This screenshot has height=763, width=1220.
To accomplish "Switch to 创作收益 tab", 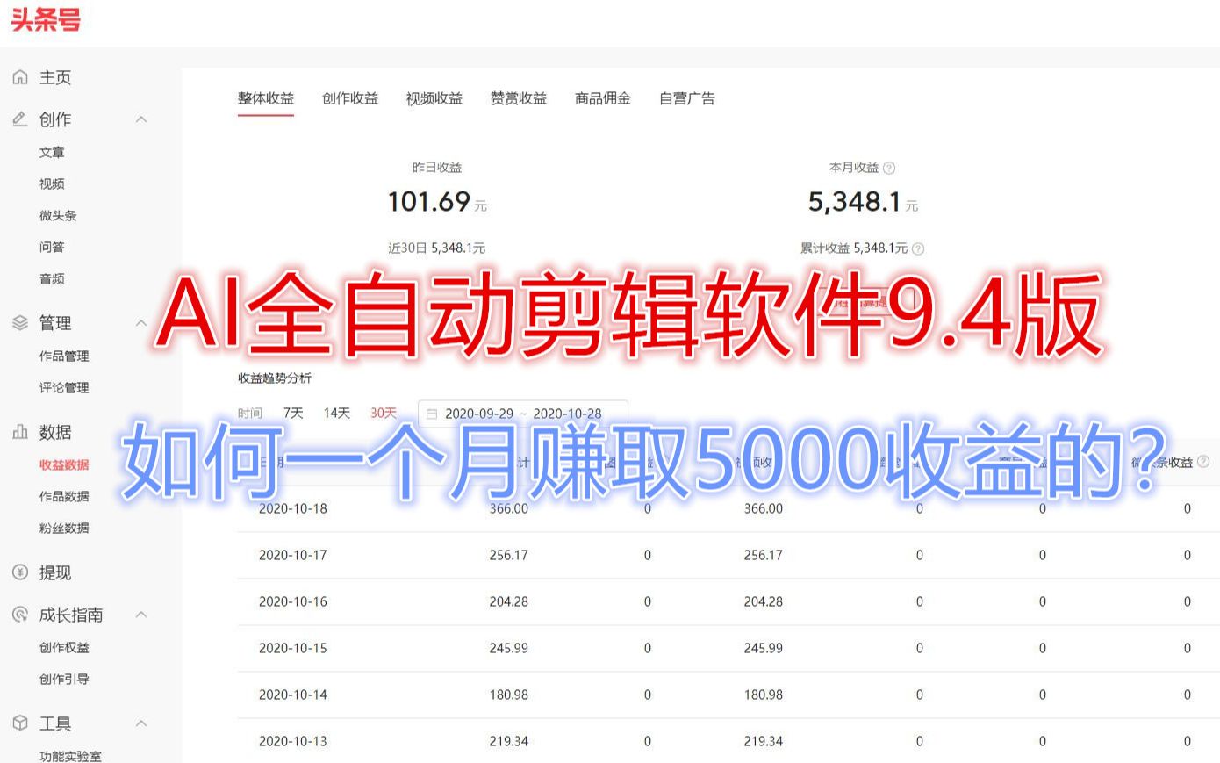I will tap(350, 98).
